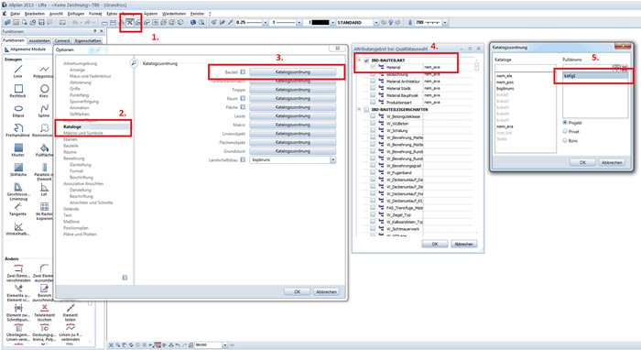The image size is (641, 350).
Task: Select the Freihandlinie tool
Action: click(18, 130)
